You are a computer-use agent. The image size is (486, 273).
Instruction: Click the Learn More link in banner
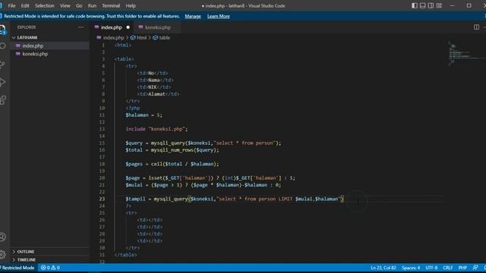click(219, 16)
